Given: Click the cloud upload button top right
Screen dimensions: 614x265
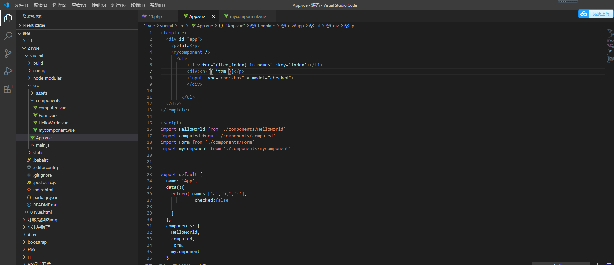Looking at the screenshot, I should coord(596,14).
